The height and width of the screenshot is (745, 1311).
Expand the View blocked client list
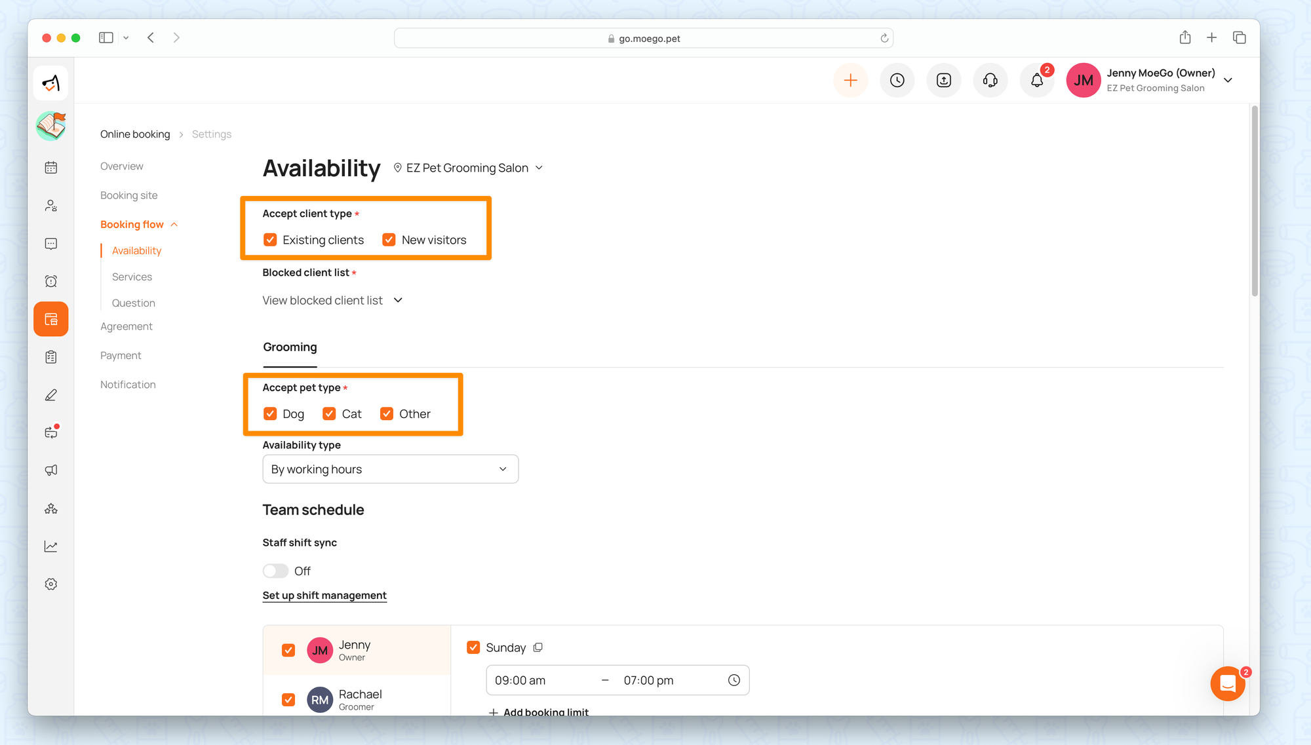[x=332, y=300]
